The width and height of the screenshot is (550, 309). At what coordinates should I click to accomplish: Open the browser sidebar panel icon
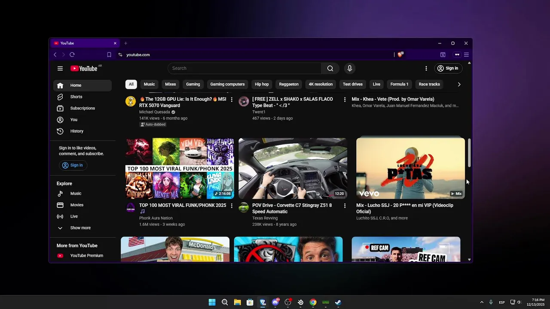(x=443, y=55)
